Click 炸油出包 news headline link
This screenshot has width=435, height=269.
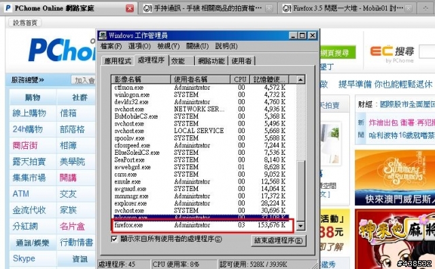[x=402, y=122]
